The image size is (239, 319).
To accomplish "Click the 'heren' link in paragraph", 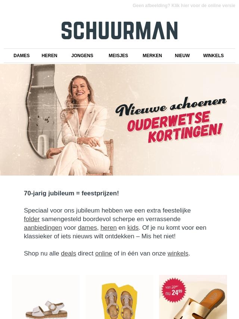I will (109, 227).
